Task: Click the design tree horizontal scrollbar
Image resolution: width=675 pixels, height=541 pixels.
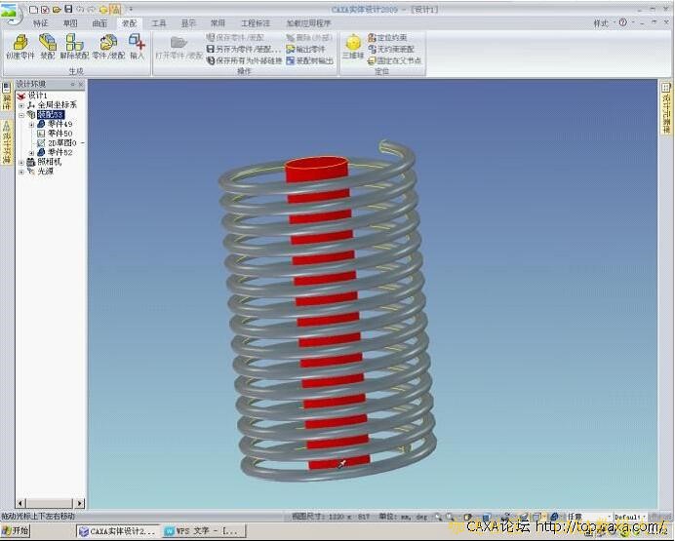Action: tap(44, 503)
